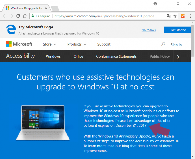
Task: Bookmark this page with the star
Action: click(x=175, y=16)
